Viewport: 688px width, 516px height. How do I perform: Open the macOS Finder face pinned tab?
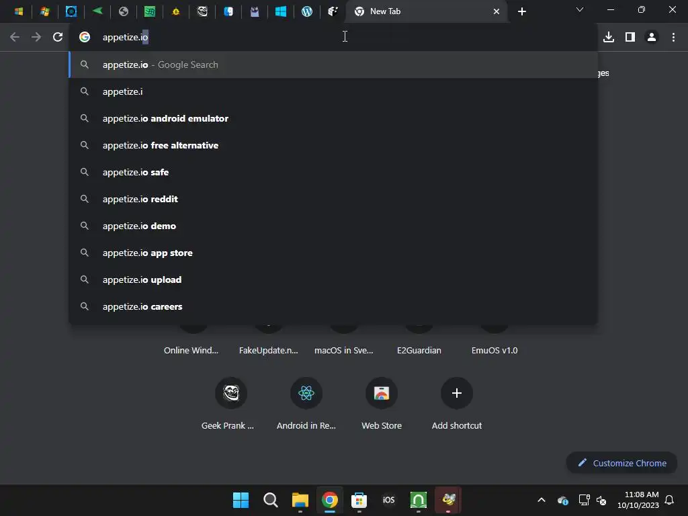[x=228, y=11]
